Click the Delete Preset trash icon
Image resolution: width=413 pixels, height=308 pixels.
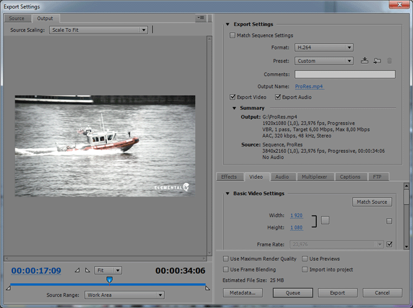(389, 61)
